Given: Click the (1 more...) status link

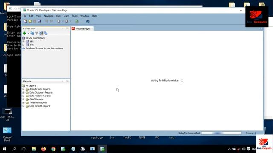Looking at the screenshot, I should tap(250, 133).
